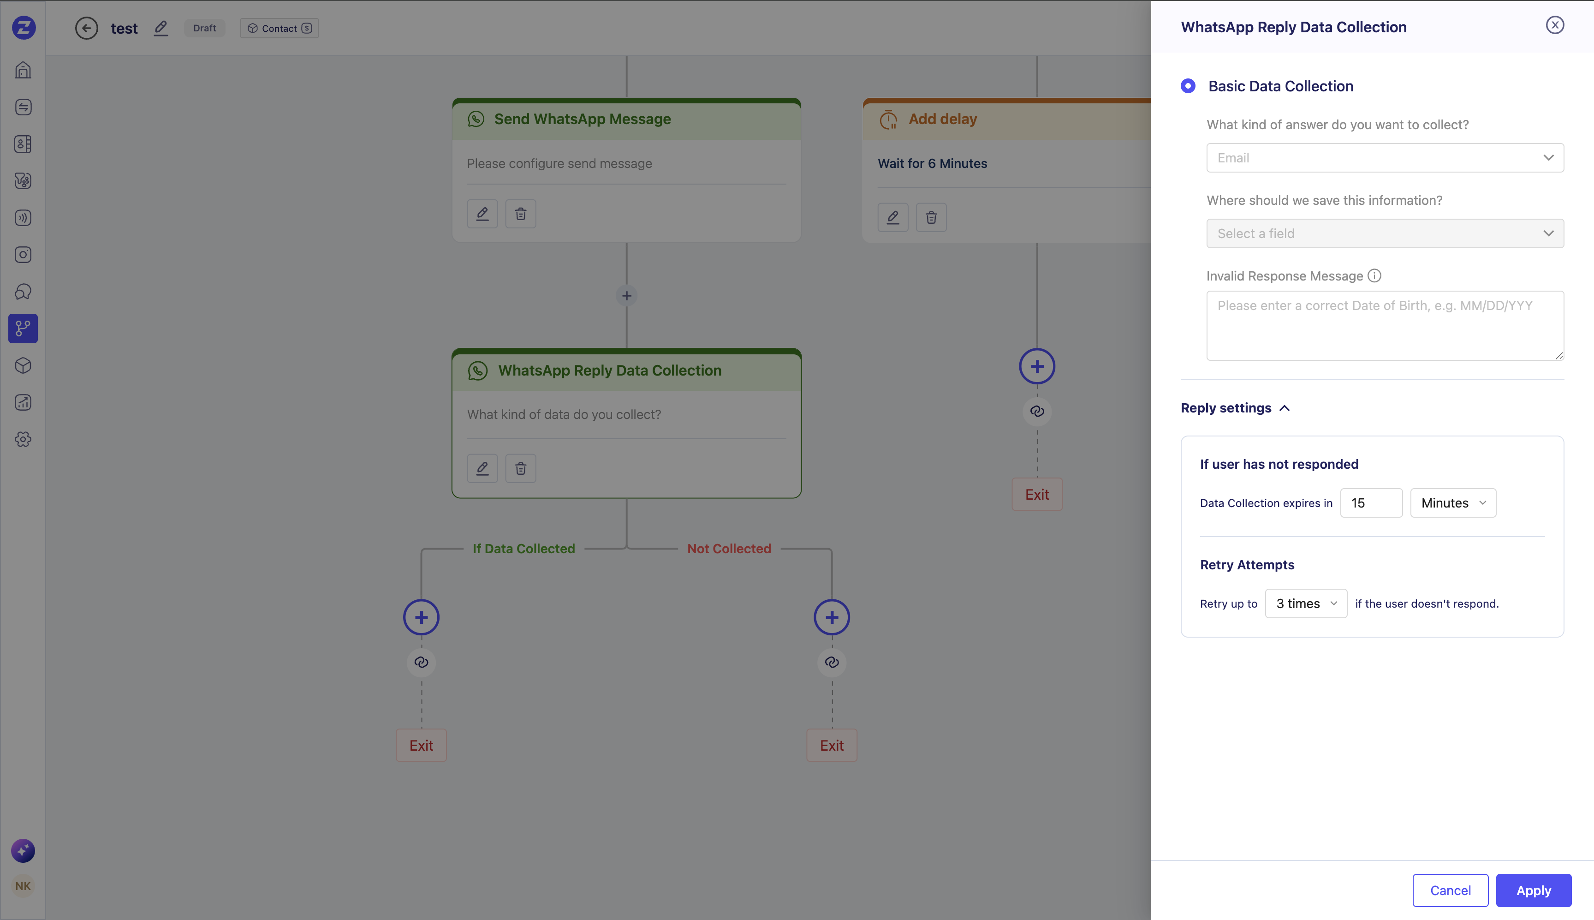Click the info icon beside Invalid Response Message
Image resolution: width=1594 pixels, height=920 pixels.
click(1374, 275)
